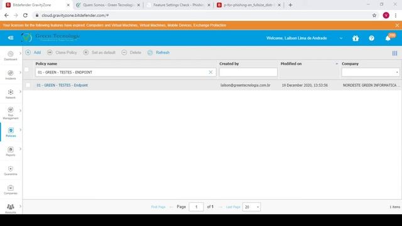The height and width of the screenshot is (226, 402).
Task: Close the Quem Somos tab
Action: [139, 5]
